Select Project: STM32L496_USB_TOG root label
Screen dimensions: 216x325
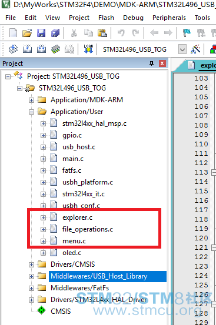point(73,76)
